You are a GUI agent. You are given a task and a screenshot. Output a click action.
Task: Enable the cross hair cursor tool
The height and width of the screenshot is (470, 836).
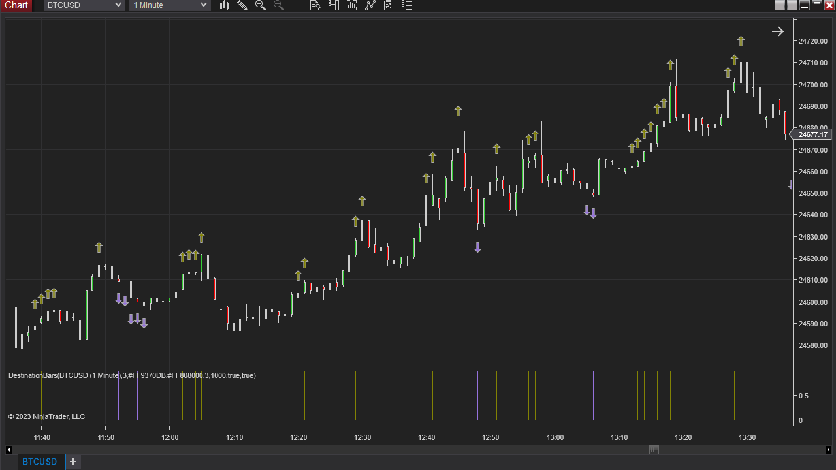tap(297, 5)
